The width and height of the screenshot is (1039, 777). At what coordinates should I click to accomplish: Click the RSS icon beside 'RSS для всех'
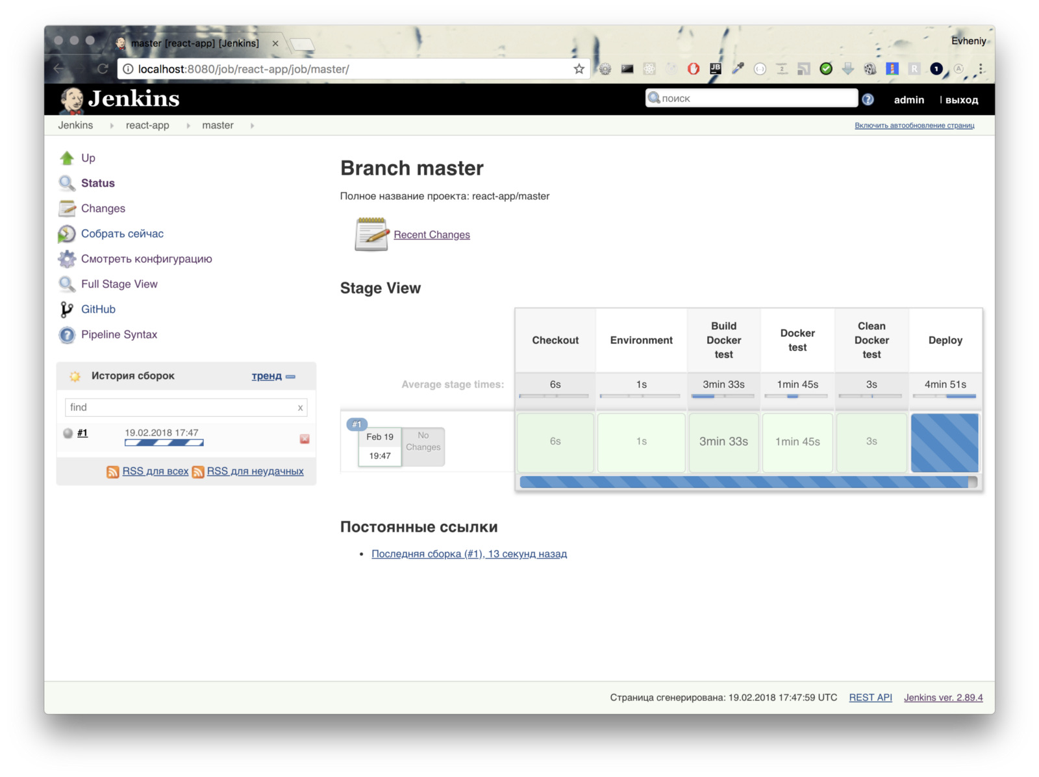pyautogui.click(x=113, y=472)
